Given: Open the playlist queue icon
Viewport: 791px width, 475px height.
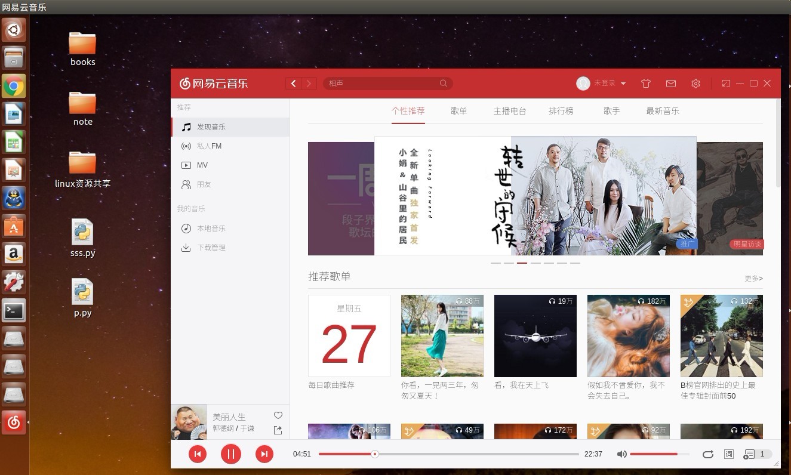Looking at the screenshot, I should 749,454.
